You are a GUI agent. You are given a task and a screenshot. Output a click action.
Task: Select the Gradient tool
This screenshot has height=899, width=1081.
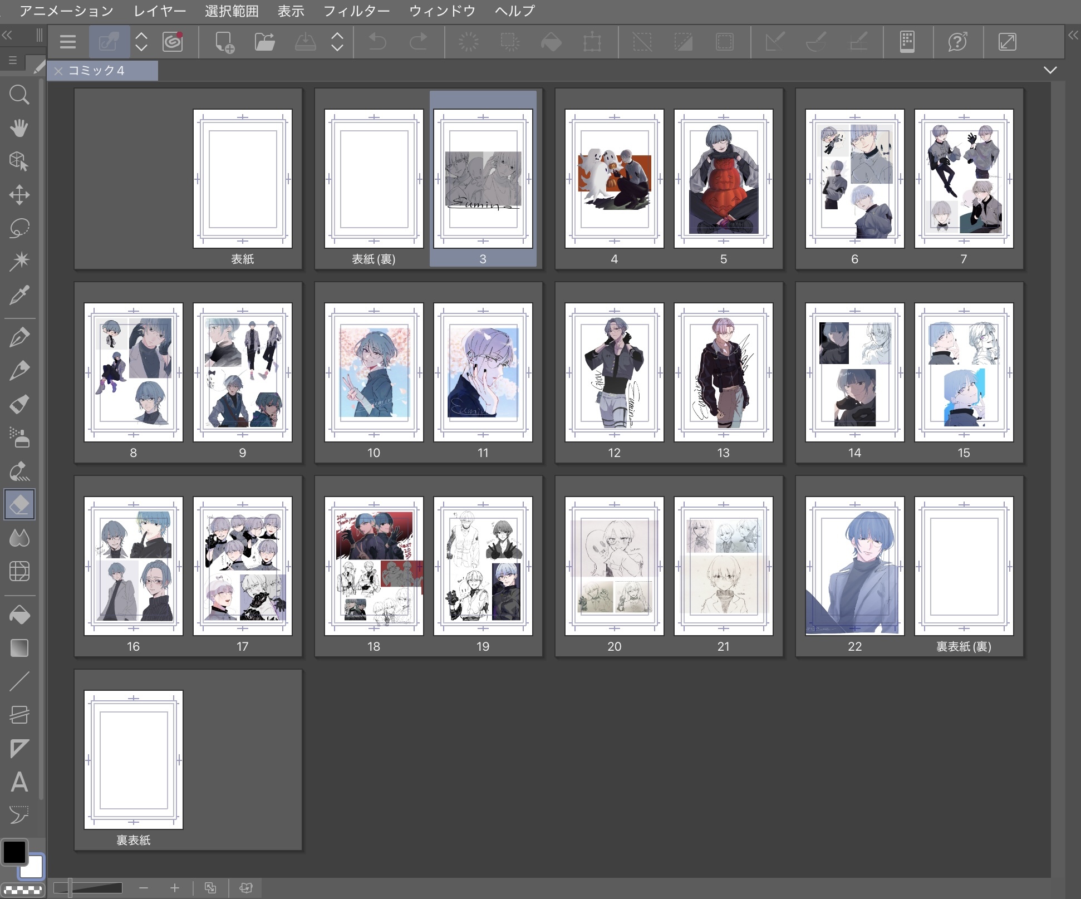19,648
